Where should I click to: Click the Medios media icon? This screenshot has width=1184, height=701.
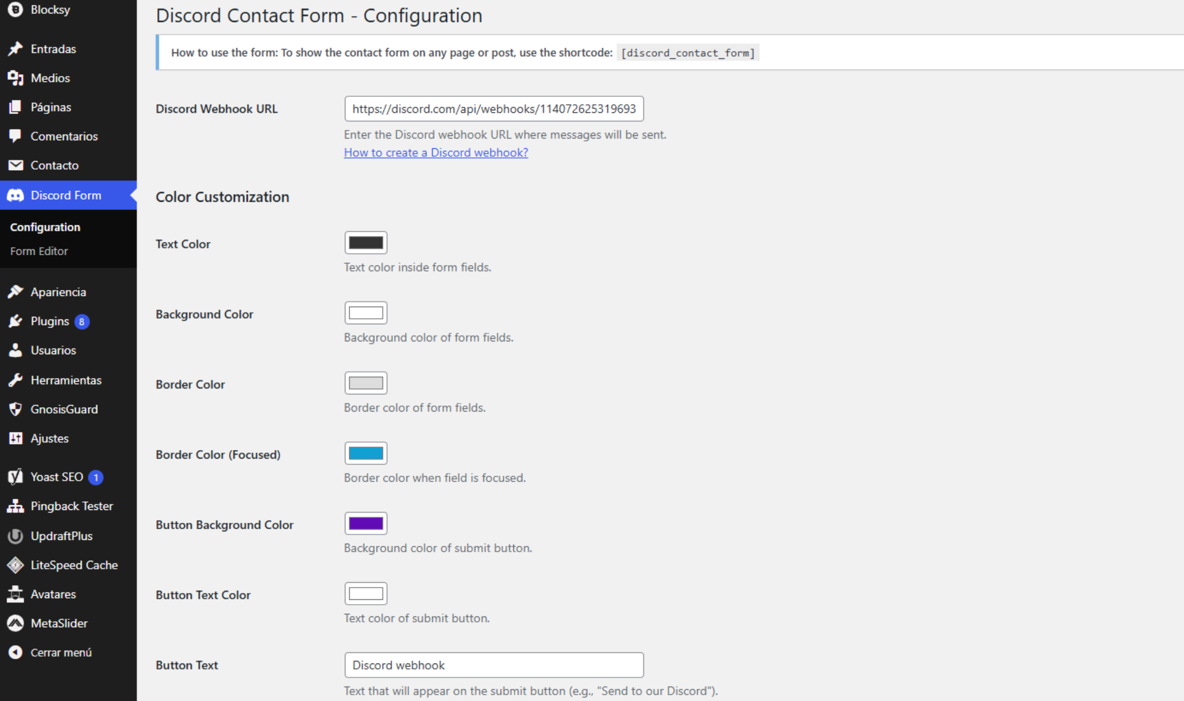[16, 78]
